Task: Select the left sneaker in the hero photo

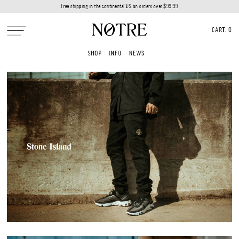Action: (113, 199)
